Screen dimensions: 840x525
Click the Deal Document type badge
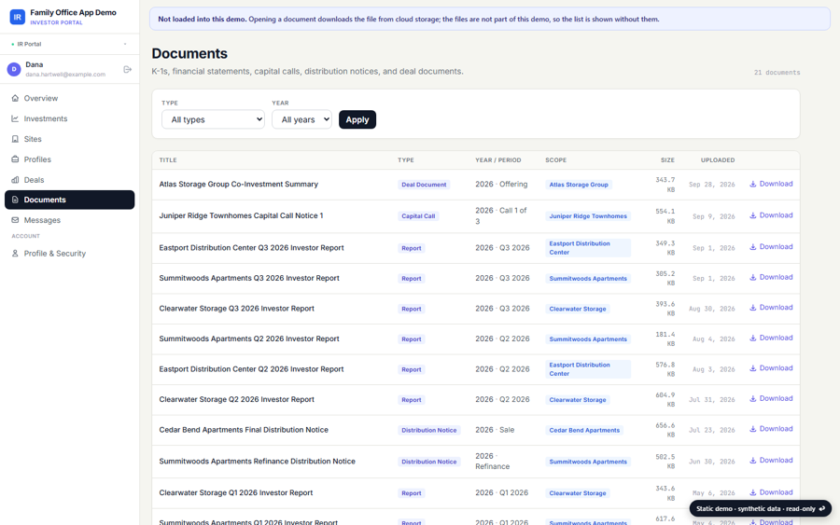(x=424, y=185)
